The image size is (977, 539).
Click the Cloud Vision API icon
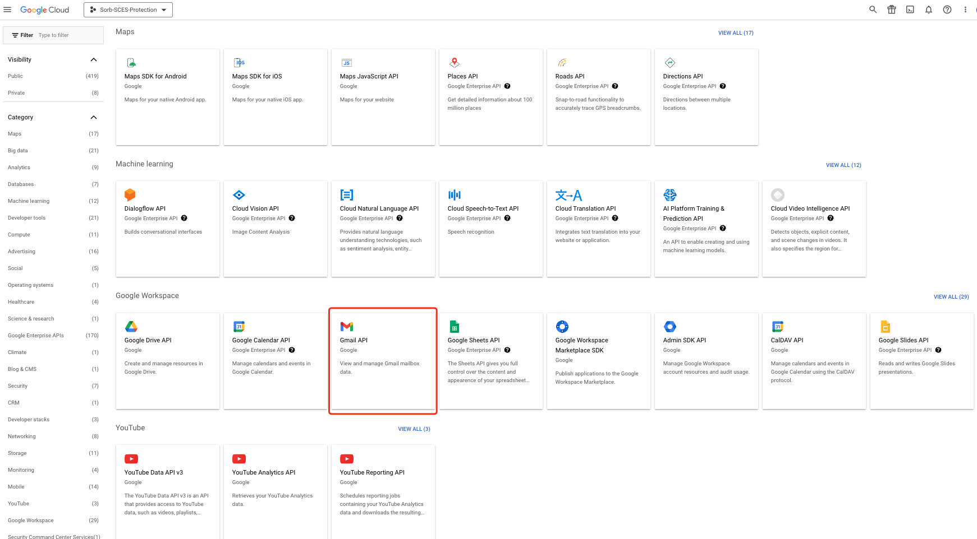[x=239, y=194]
